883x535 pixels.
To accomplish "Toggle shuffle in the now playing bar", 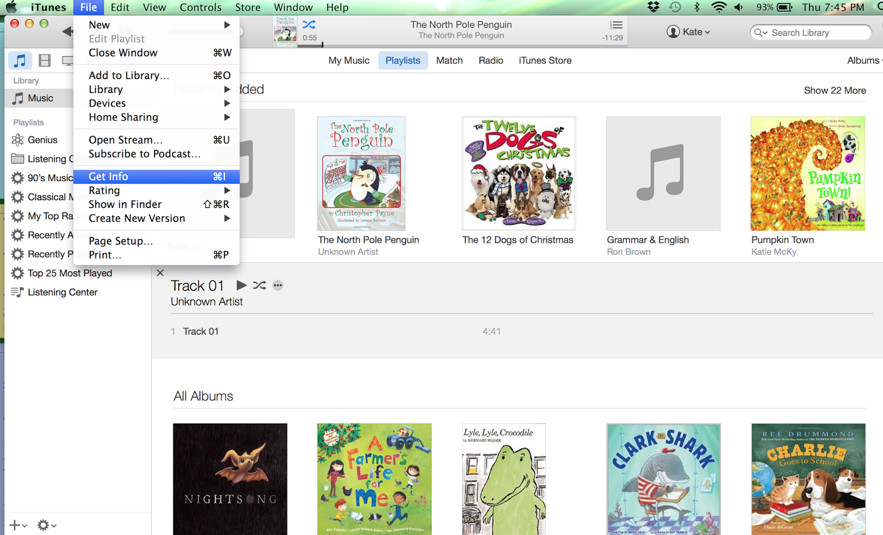I will [x=309, y=24].
